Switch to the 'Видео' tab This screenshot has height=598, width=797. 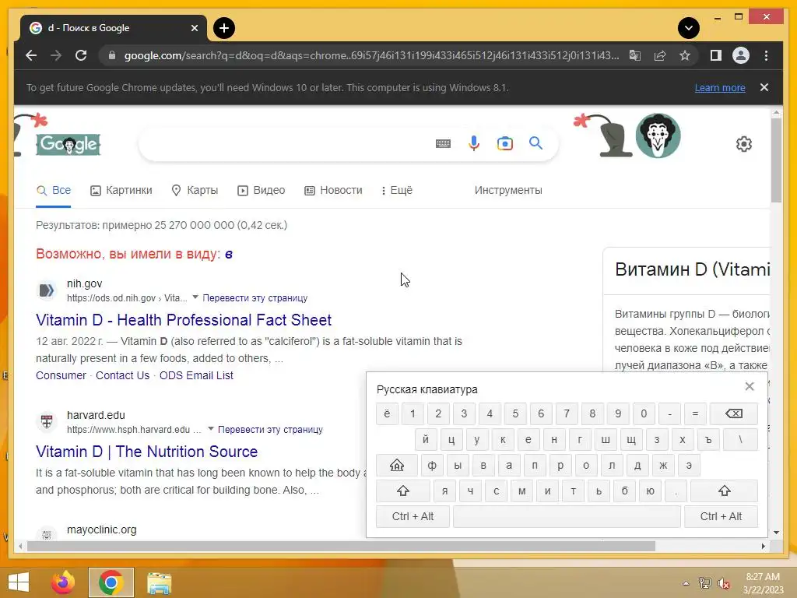click(262, 190)
